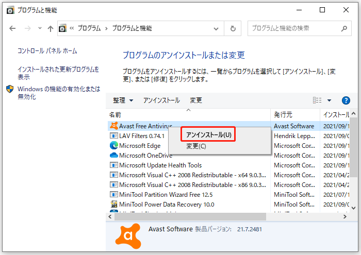Click the LAV Filters 0.74.1 program icon
This screenshot has width=361, height=255.
(x=114, y=136)
